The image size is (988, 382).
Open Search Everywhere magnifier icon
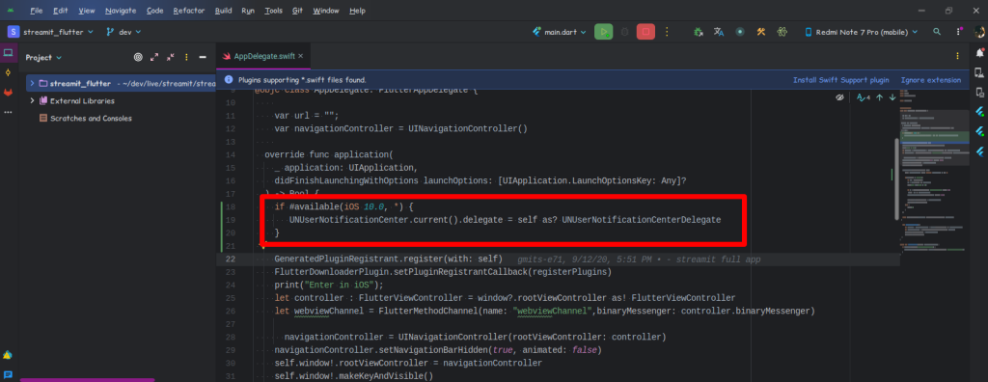click(937, 32)
